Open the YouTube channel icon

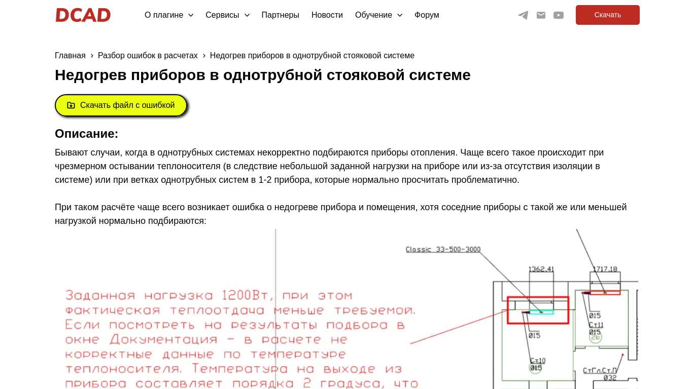[x=559, y=15]
